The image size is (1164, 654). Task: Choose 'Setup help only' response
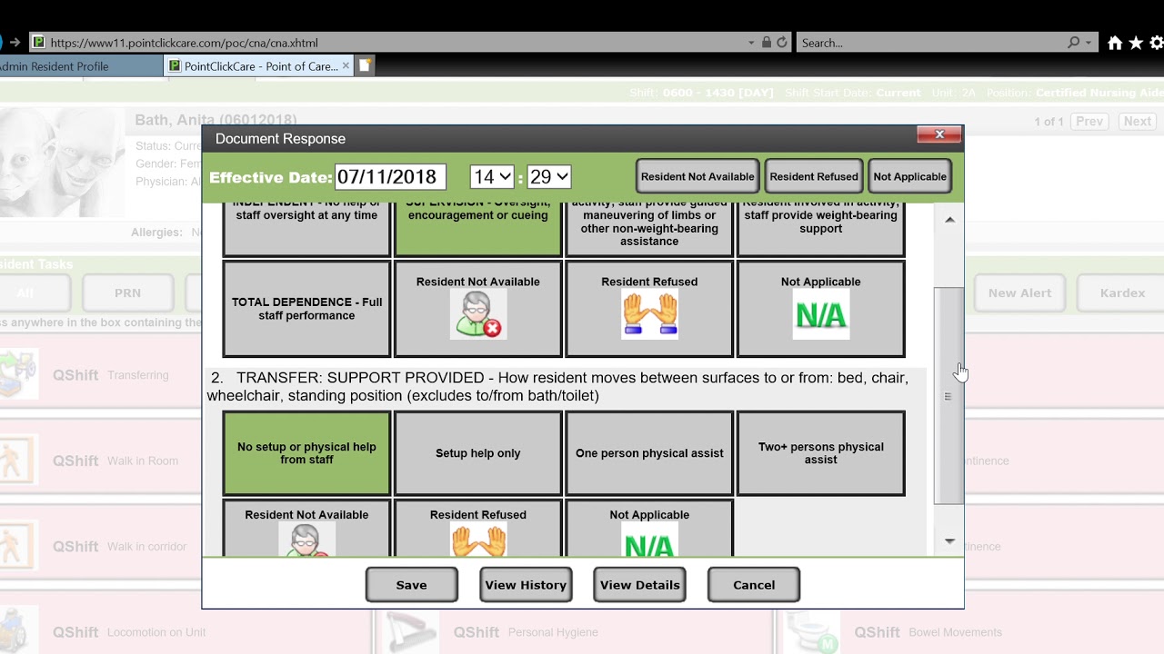tap(477, 453)
